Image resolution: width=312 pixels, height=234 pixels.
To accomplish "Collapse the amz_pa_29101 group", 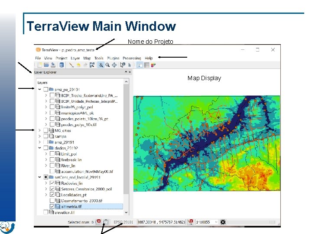I will point(39,89).
